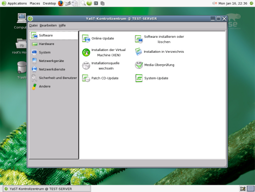Viewport: 255px width, 192px height.
Task: Click the green SUSE launcher after the magnifier
Action: pyautogui.click(x=89, y=3)
